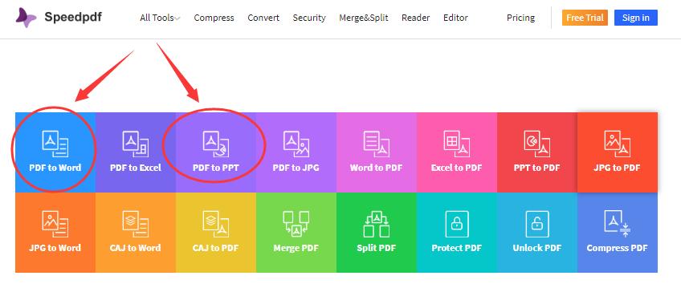681x292 pixels.
Task: Open the Merge&Split menu item
Action: point(364,18)
